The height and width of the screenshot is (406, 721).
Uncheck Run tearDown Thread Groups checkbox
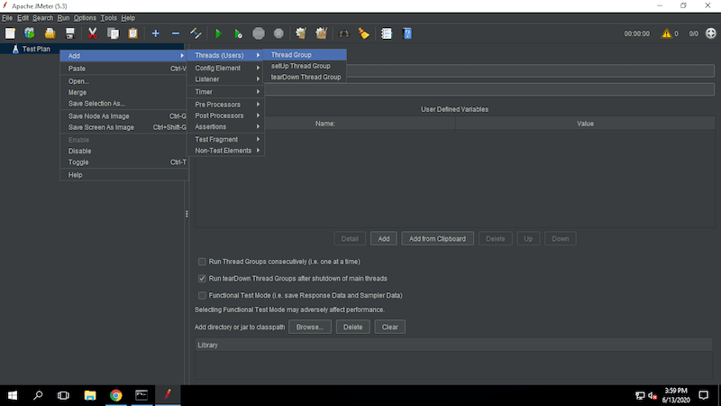[x=202, y=279]
